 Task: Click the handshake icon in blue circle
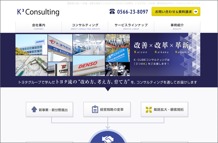tap(108, 139)
